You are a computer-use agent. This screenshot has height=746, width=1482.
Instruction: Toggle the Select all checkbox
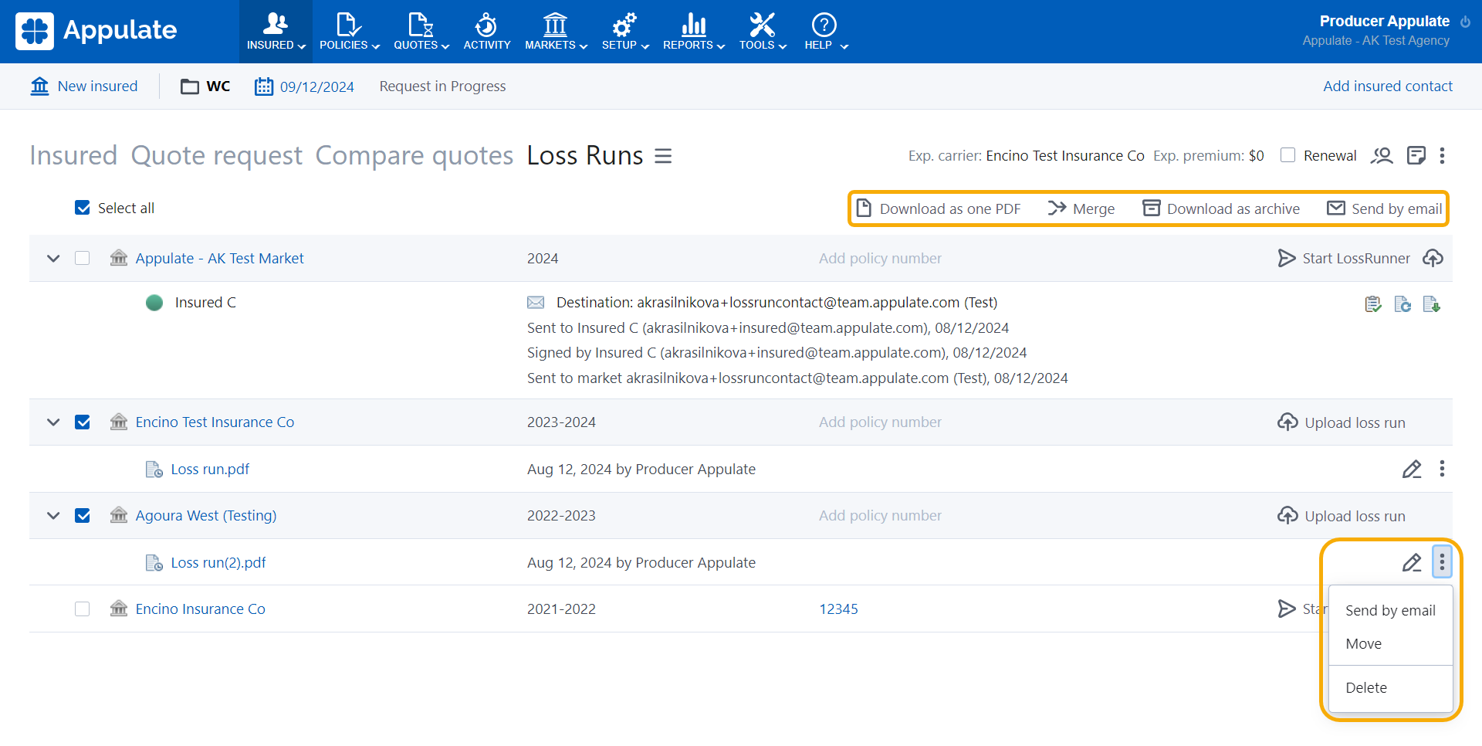(x=83, y=208)
